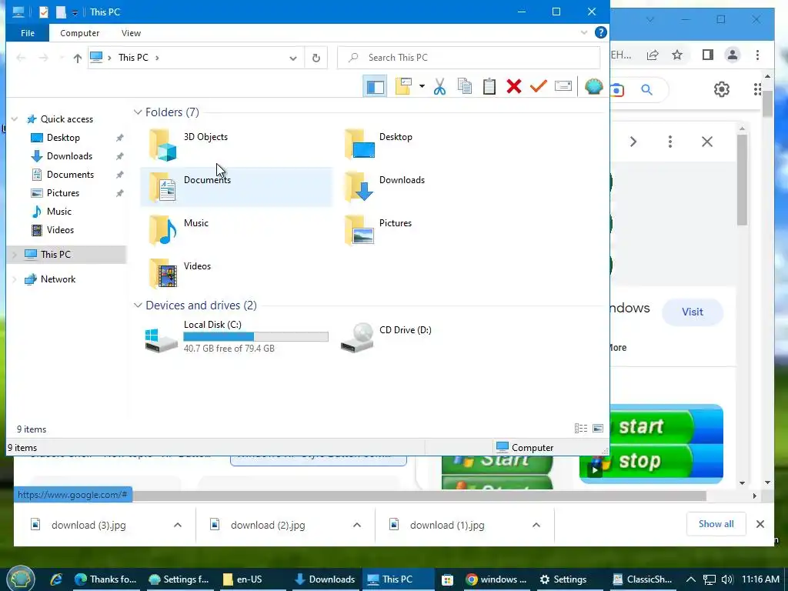Click Chrome's profile avatar icon
The image size is (788, 591).
coord(733,55)
